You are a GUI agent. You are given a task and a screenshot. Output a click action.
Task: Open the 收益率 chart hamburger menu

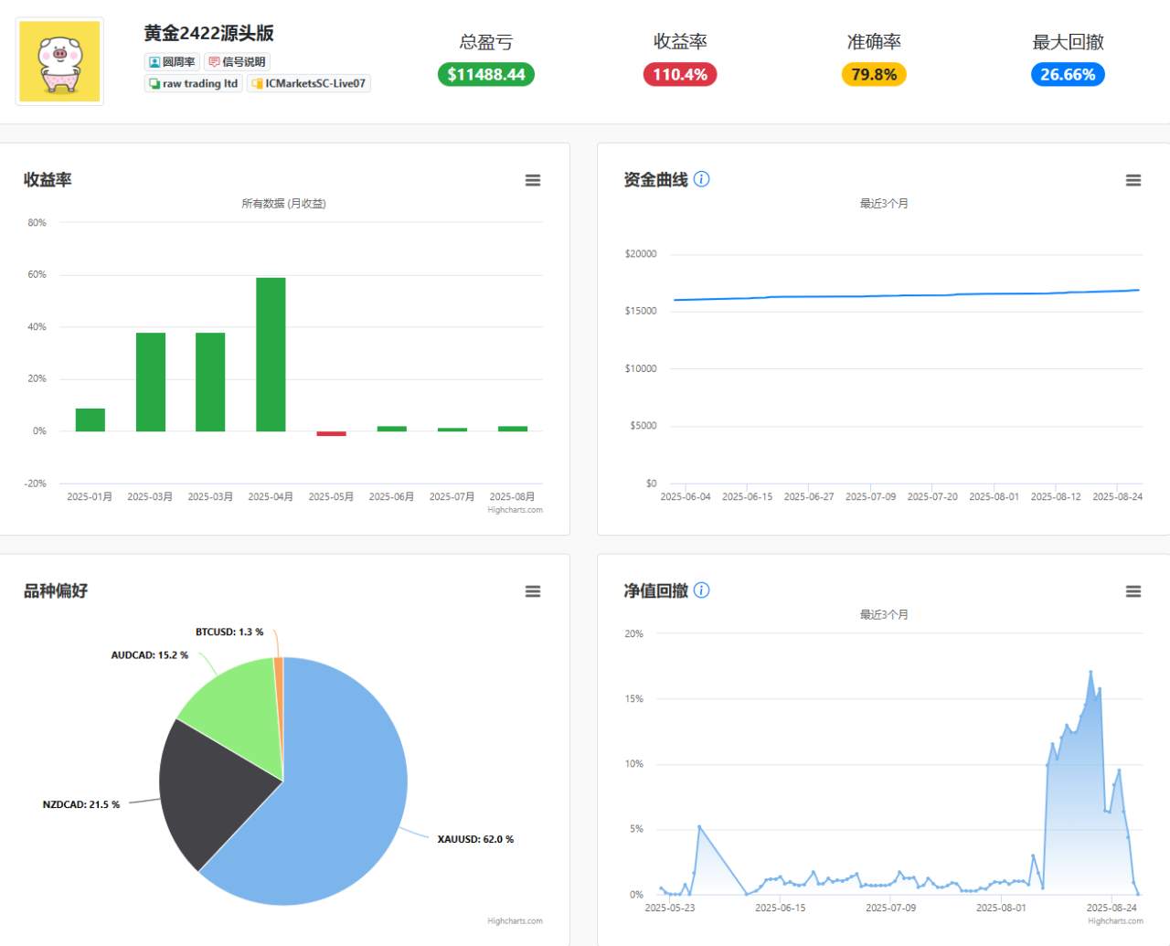533,180
